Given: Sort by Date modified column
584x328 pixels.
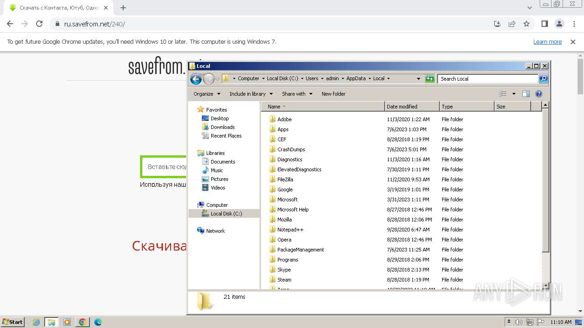Looking at the screenshot, I should click(412, 107).
